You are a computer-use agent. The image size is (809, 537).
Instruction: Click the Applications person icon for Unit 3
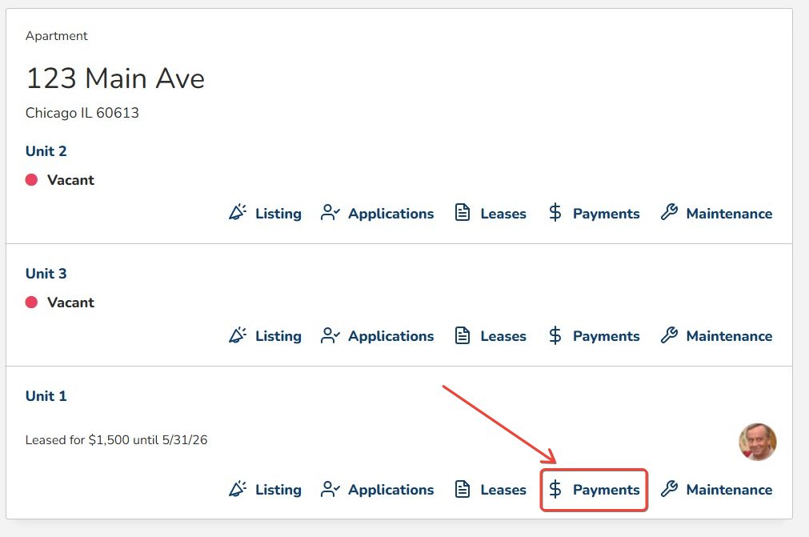(x=330, y=335)
